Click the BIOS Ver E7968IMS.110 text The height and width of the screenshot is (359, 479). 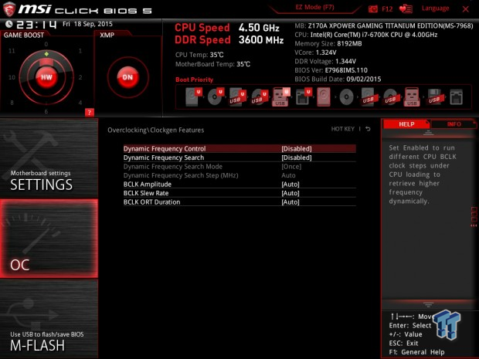pyautogui.click(x=331, y=70)
